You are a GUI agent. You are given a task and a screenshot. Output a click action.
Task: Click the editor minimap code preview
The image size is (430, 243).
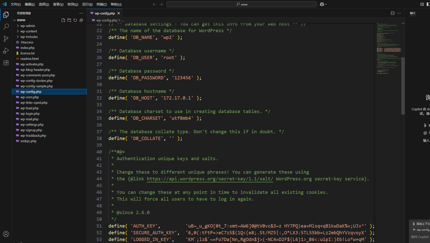(x=389, y=49)
